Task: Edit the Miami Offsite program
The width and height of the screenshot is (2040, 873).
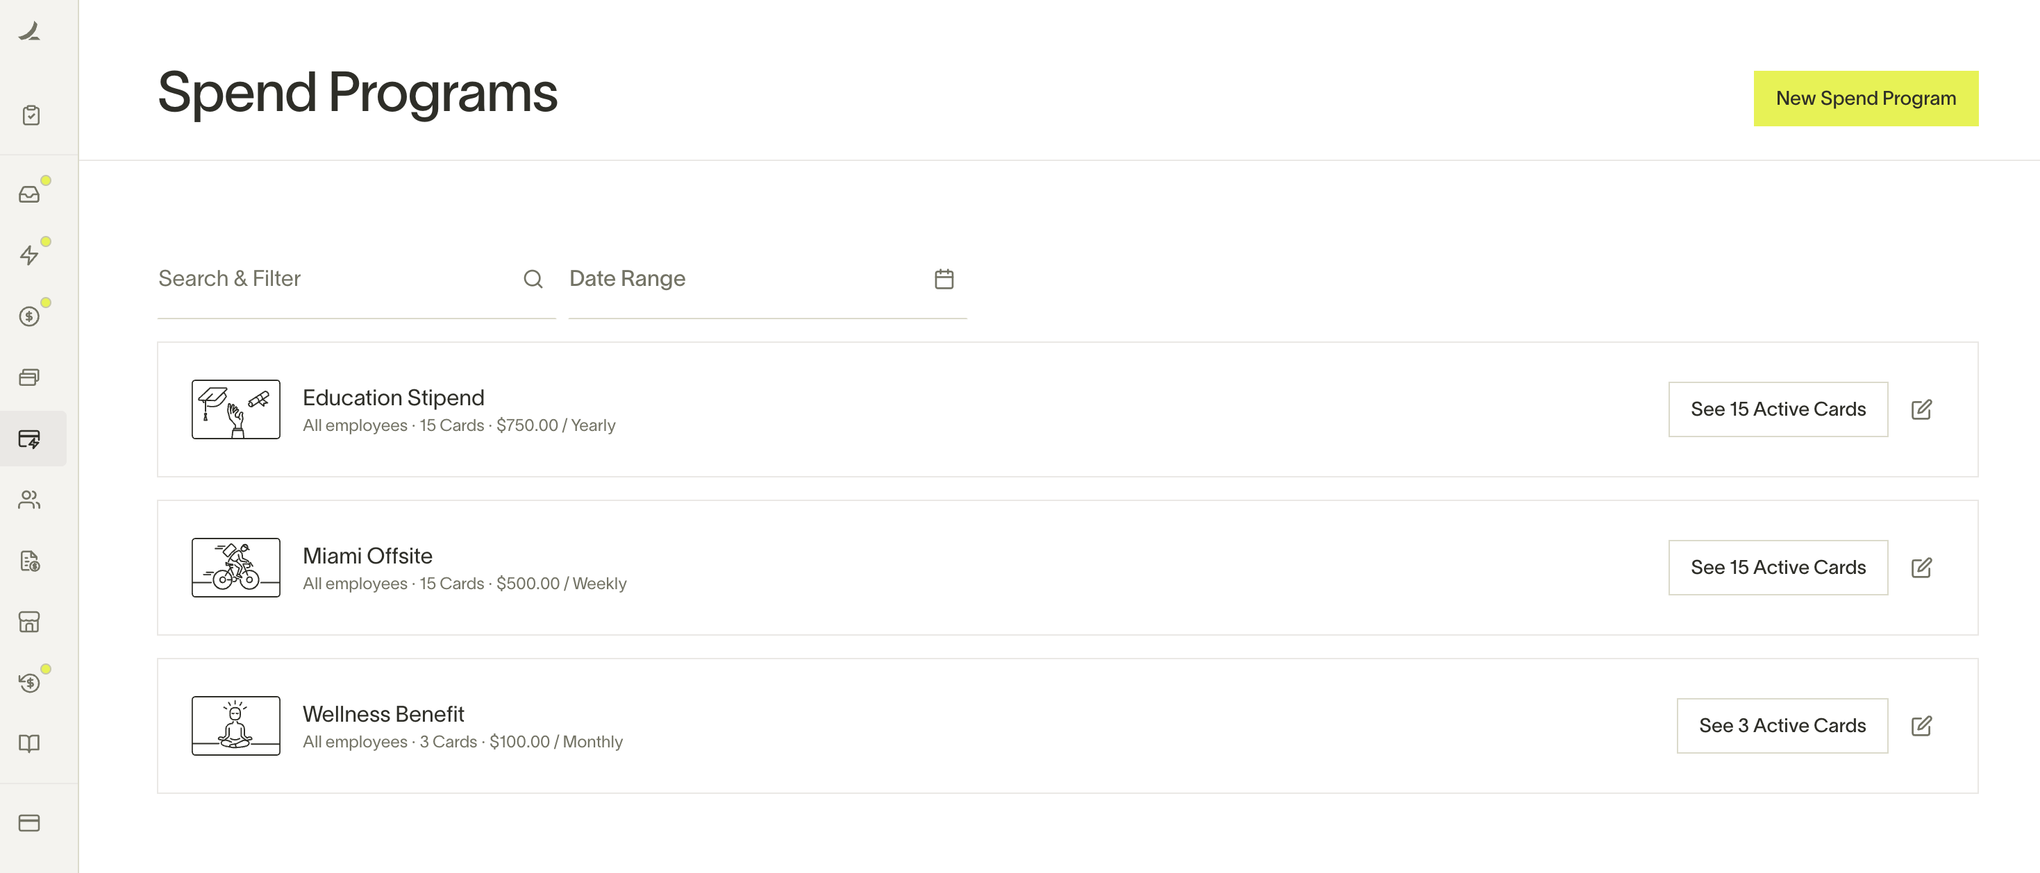Action: click(1921, 568)
